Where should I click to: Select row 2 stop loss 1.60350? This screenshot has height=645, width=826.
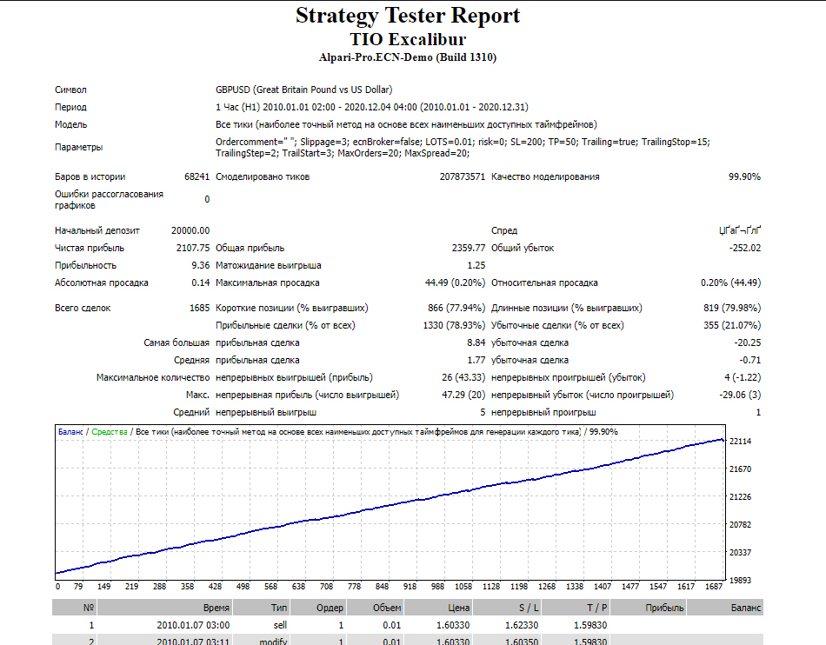pos(522,642)
